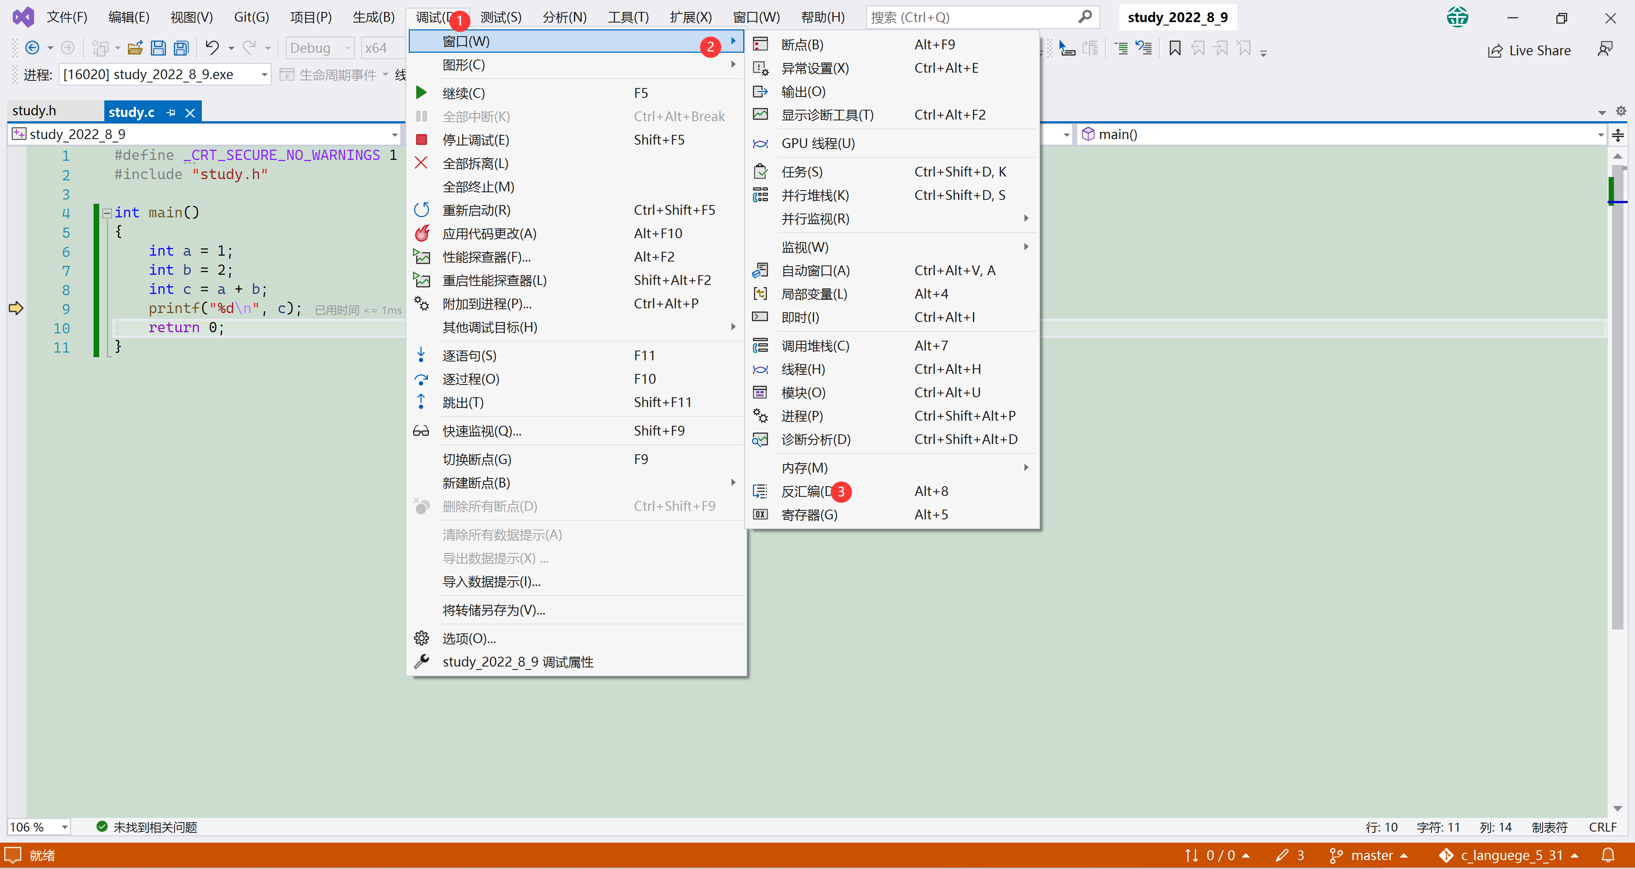
Task: Click the Step Into arrow icon
Action: click(x=421, y=355)
